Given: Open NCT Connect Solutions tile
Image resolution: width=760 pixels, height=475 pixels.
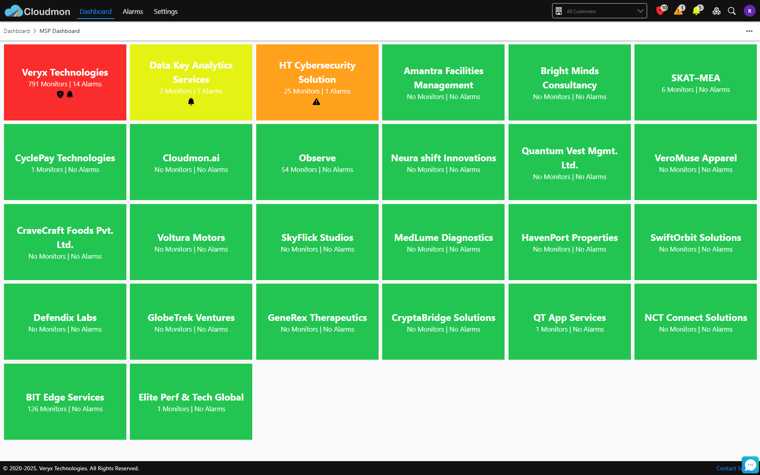Looking at the screenshot, I should (695, 322).
